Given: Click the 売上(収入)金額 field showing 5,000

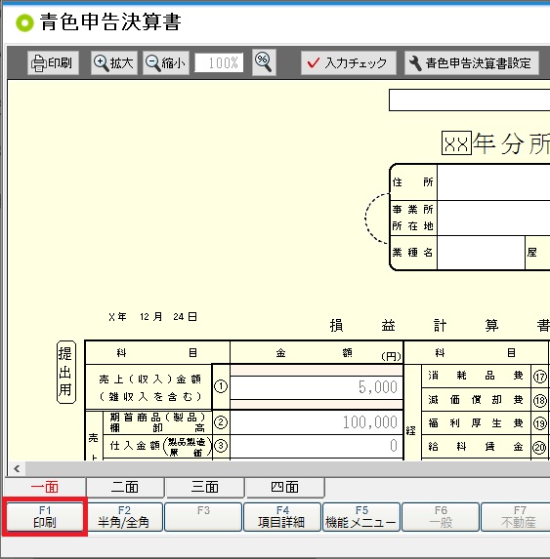Looking at the screenshot, I should 317,387.
